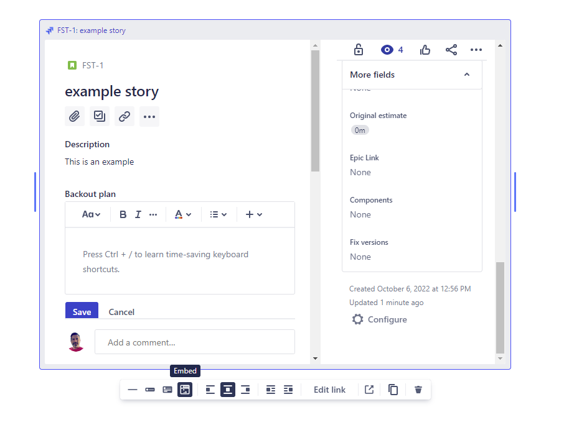
Task: Display link as URL
Action: 133,390
